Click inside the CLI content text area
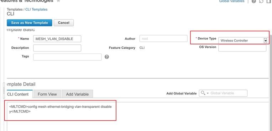Viewport: 272px width, 131px height. click(138, 116)
